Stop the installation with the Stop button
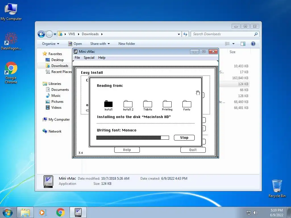The image size is (291, 218). (184, 138)
